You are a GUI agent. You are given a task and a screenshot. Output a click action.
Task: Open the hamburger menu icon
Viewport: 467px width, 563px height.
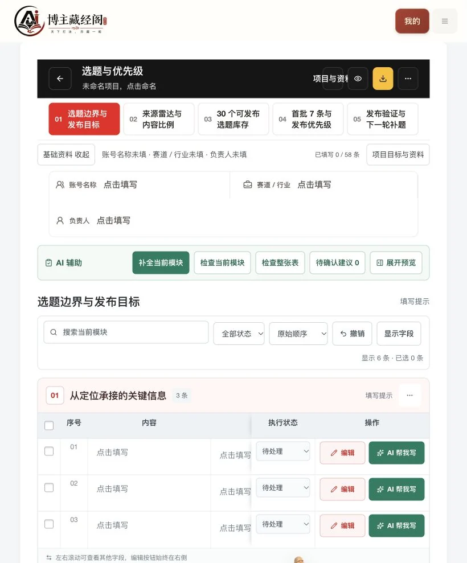(x=445, y=21)
